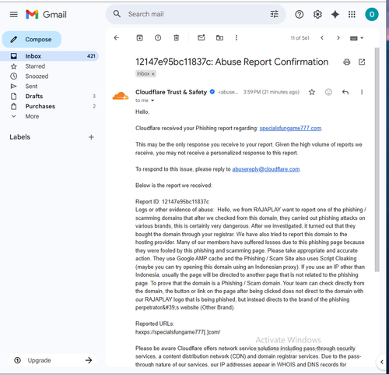
Task: Go back to inbox arrow
Action: point(117,38)
